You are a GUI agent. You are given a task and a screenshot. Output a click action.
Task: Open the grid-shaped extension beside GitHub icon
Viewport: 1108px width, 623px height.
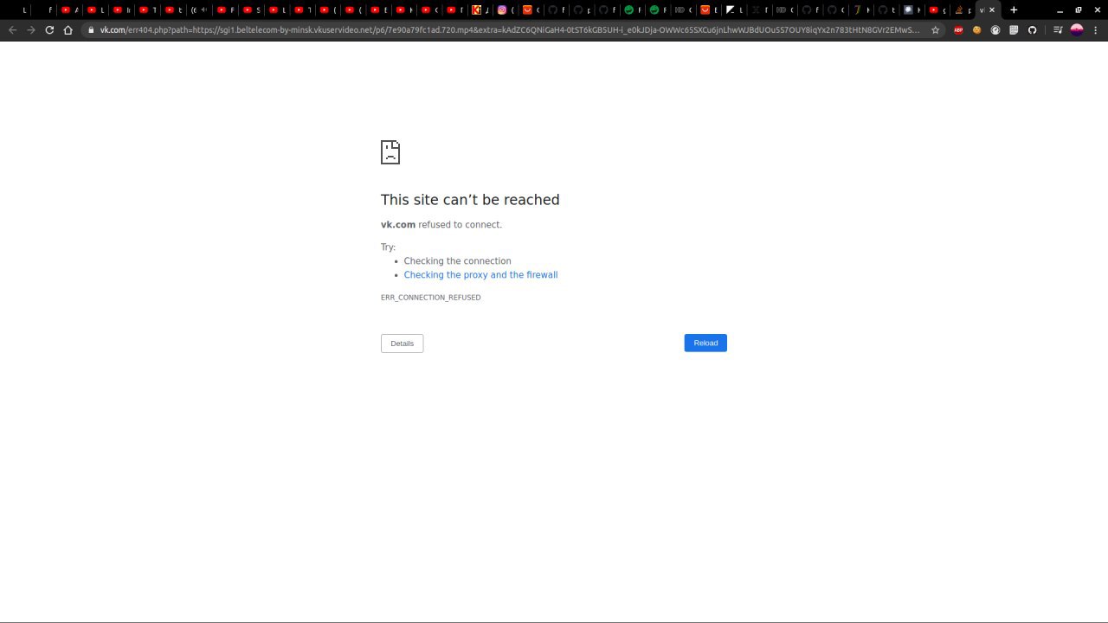point(1014,29)
